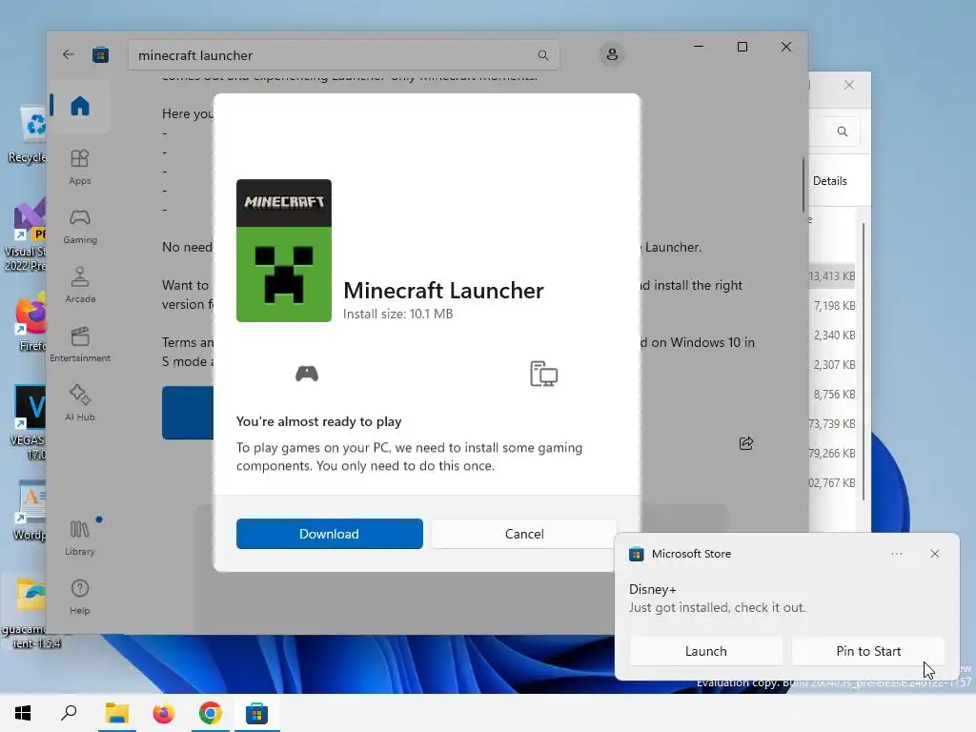Launch Disney+ from the notification
Screen dimensions: 976x732
(706, 650)
